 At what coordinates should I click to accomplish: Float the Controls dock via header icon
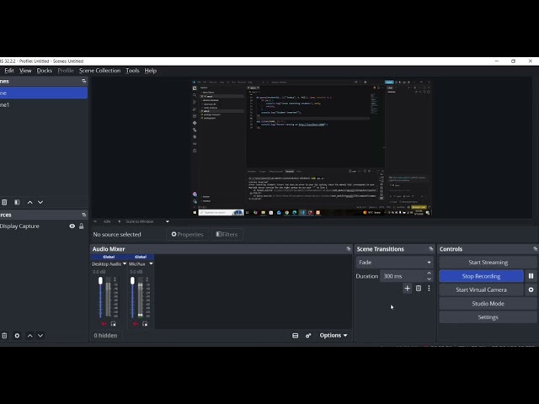[x=536, y=249]
